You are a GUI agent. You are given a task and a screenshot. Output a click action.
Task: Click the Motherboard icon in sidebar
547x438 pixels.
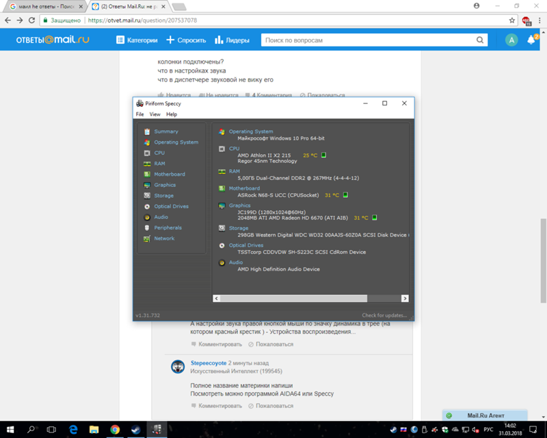point(147,175)
